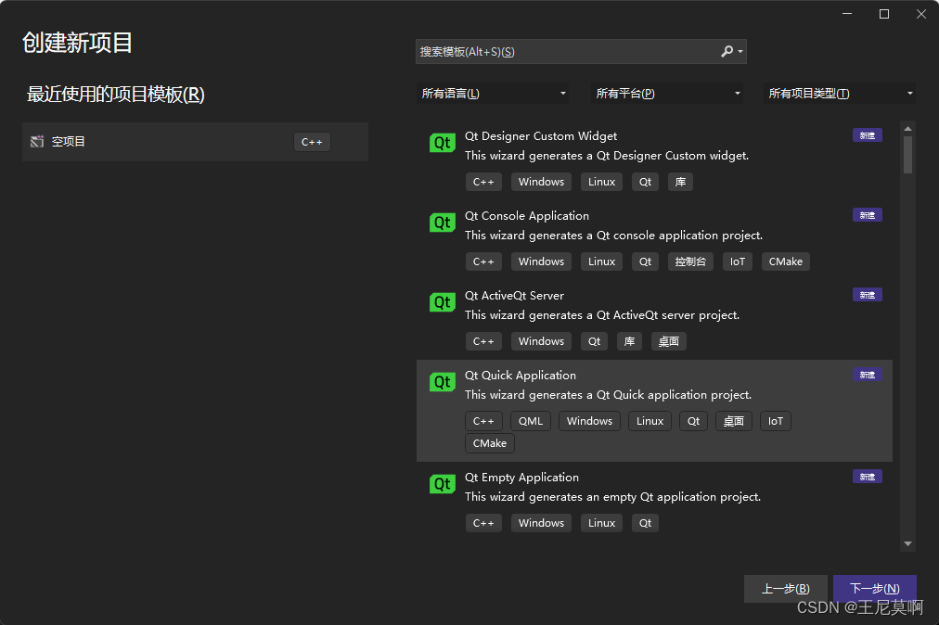
Task: Click the empty Qt application project description
Action: coord(612,496)
